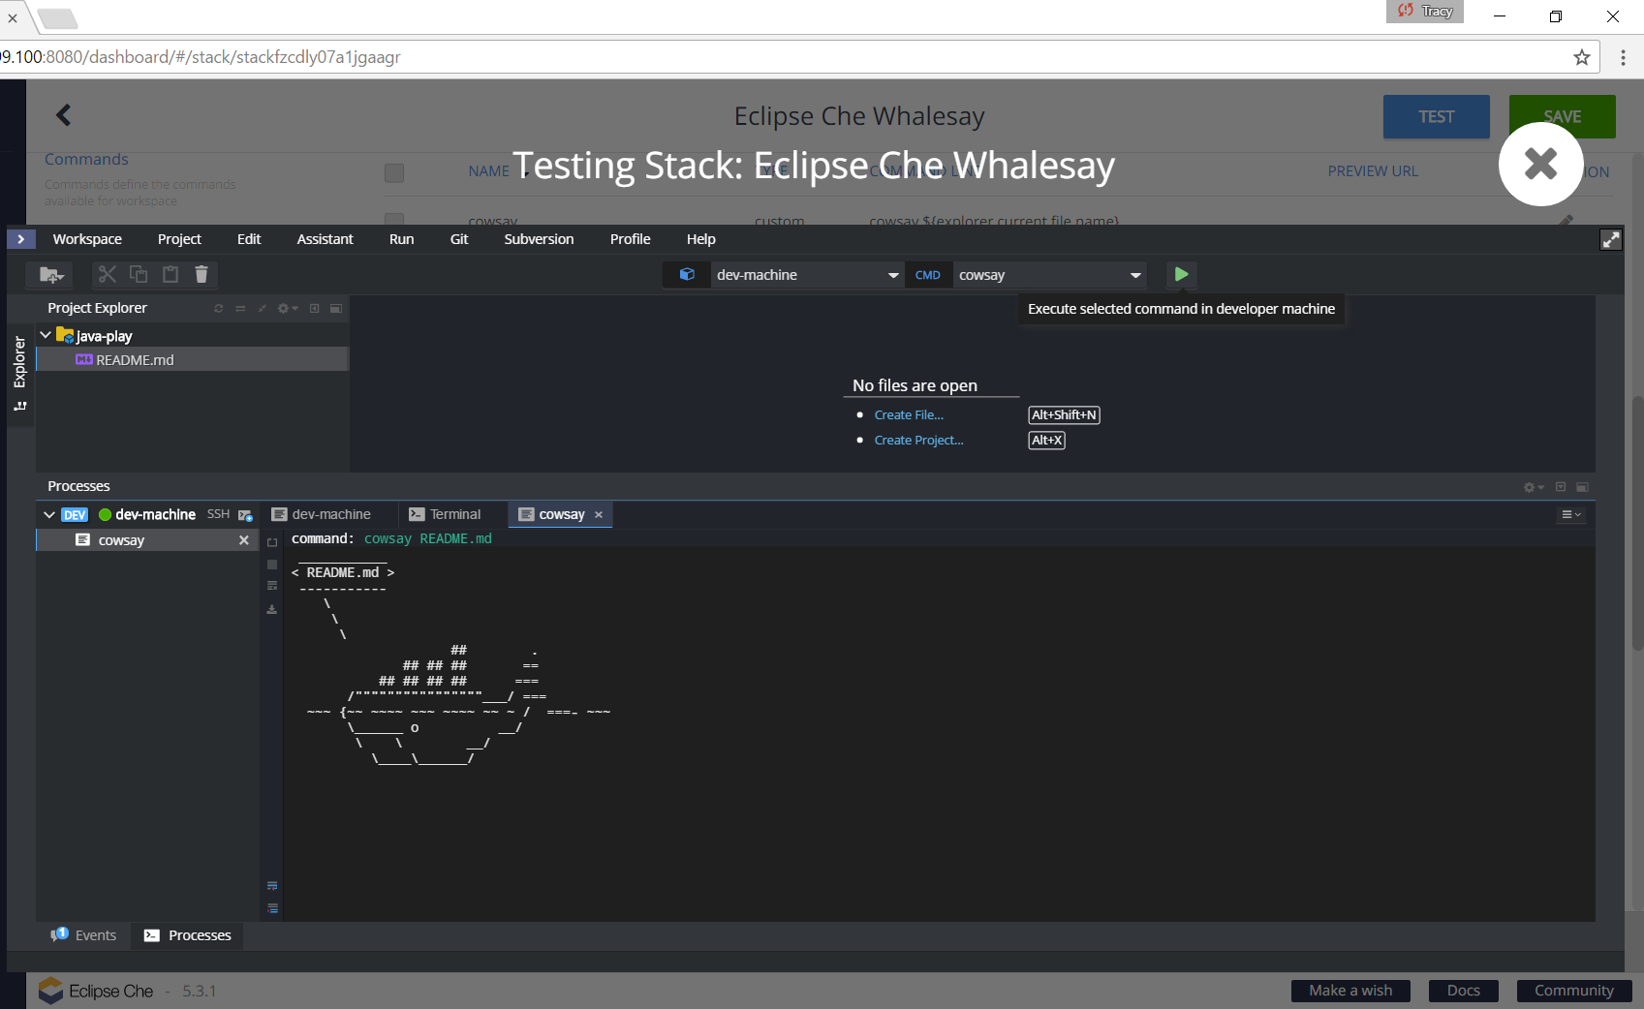
Task: Open the Subversion menu
Action: click(x=539, y=239)
